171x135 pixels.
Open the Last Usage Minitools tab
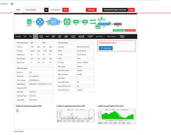[81, 36]
